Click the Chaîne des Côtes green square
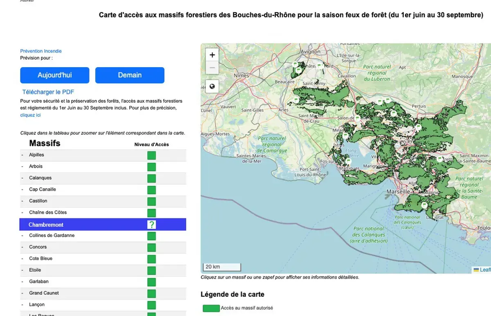This screenshot has height=316, width=491. [151, 213]
